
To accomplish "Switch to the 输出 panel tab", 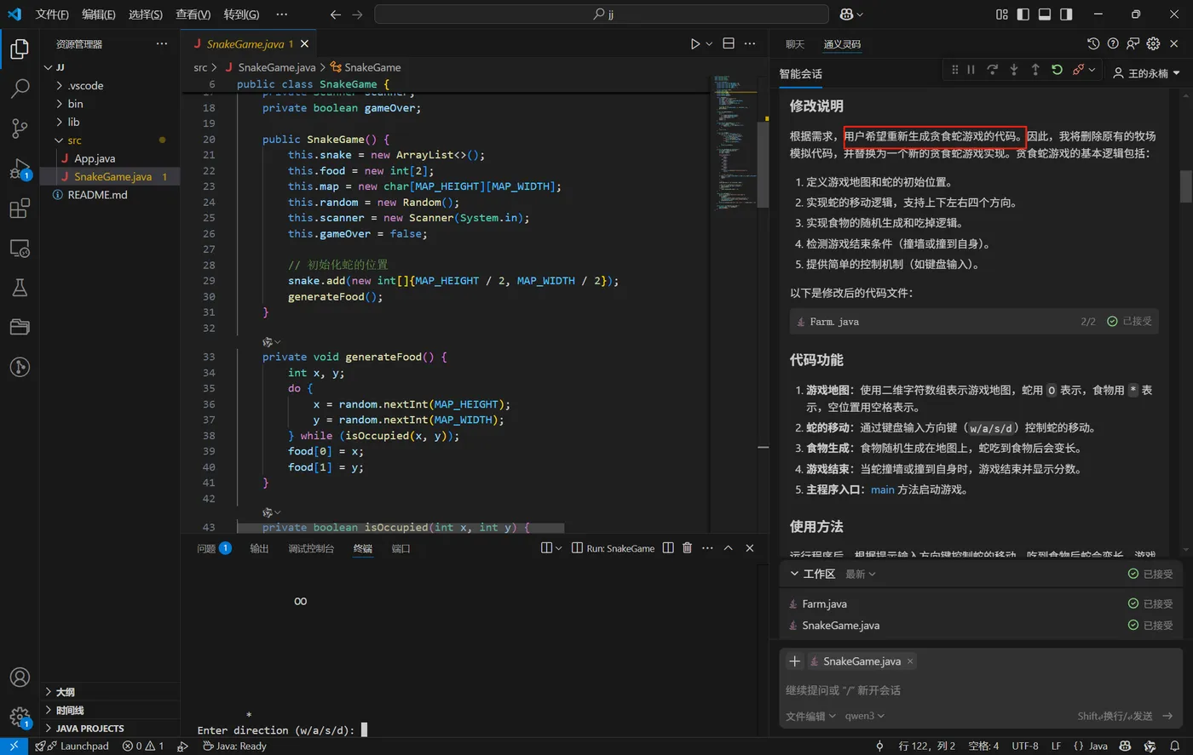I will coord(260,548).
